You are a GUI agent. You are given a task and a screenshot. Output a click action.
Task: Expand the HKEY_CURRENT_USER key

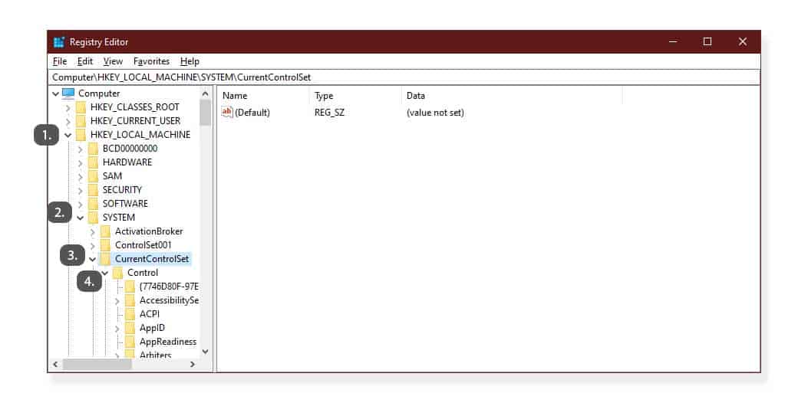[68, 122]
